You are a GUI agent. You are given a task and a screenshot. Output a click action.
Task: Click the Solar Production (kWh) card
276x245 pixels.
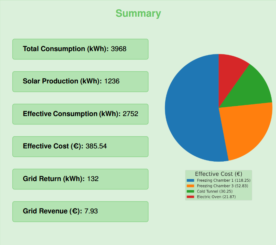[x=80, y=81]
